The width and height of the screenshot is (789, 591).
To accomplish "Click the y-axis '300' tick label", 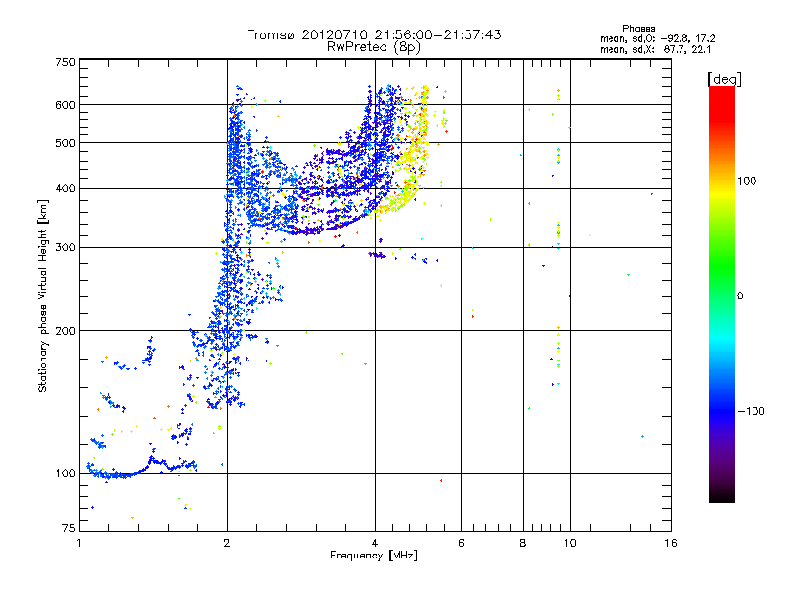I will pyautogui.click(x=65, y=248).
